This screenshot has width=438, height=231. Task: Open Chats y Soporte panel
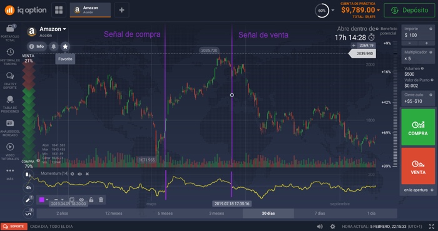point(10,80)
